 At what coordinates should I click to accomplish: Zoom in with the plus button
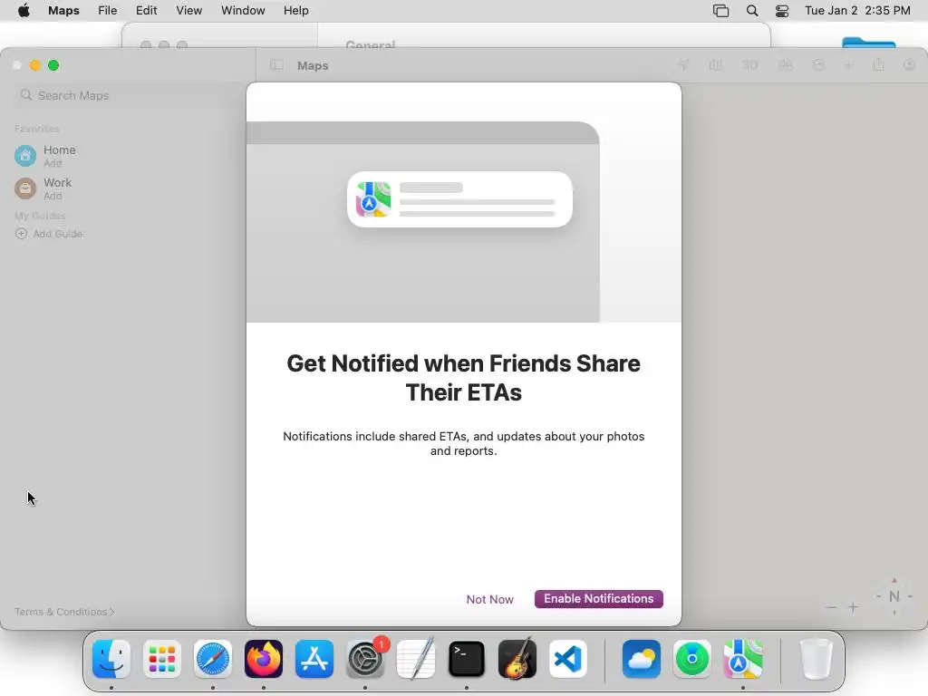click(x=853, y=607)
